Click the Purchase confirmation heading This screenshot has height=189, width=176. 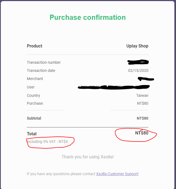point(88,17)
